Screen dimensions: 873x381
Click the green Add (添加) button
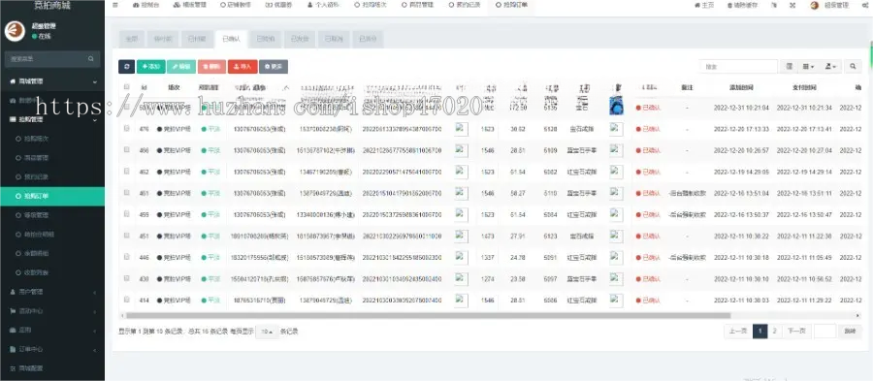(x=151, y=67)
